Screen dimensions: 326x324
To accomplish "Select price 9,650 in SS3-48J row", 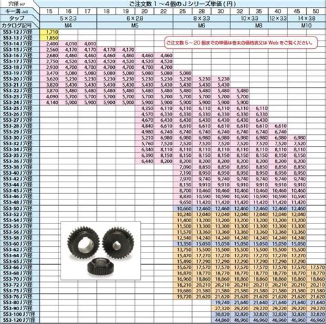I will click(182, 202).
